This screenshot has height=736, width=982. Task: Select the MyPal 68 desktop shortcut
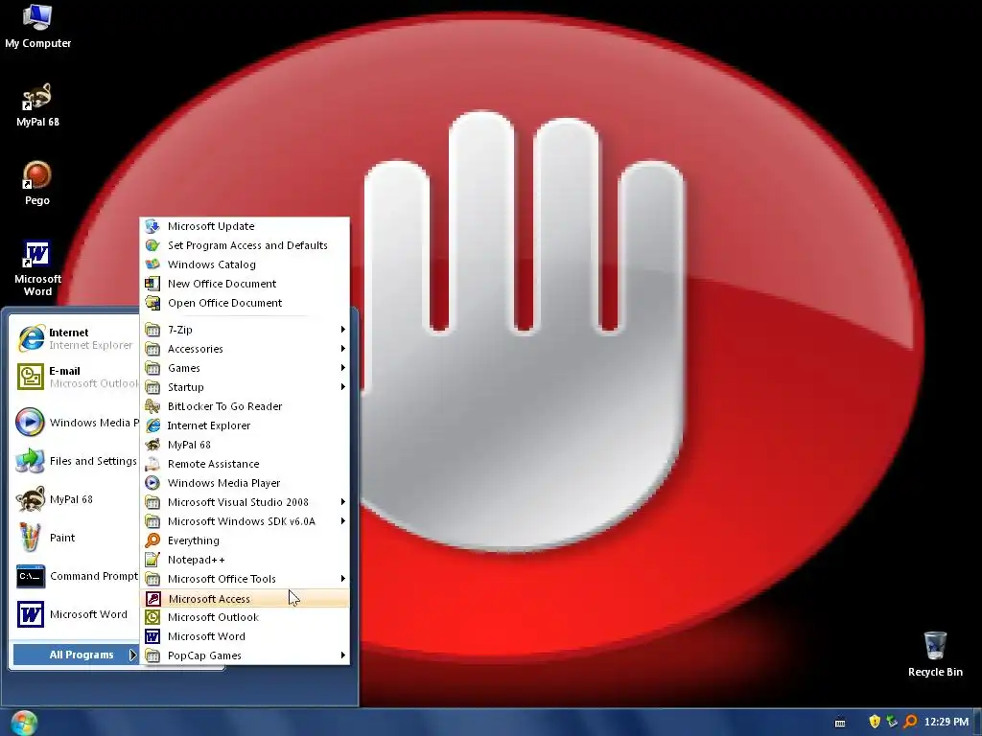pyautogui.click(x=37, y=105)
